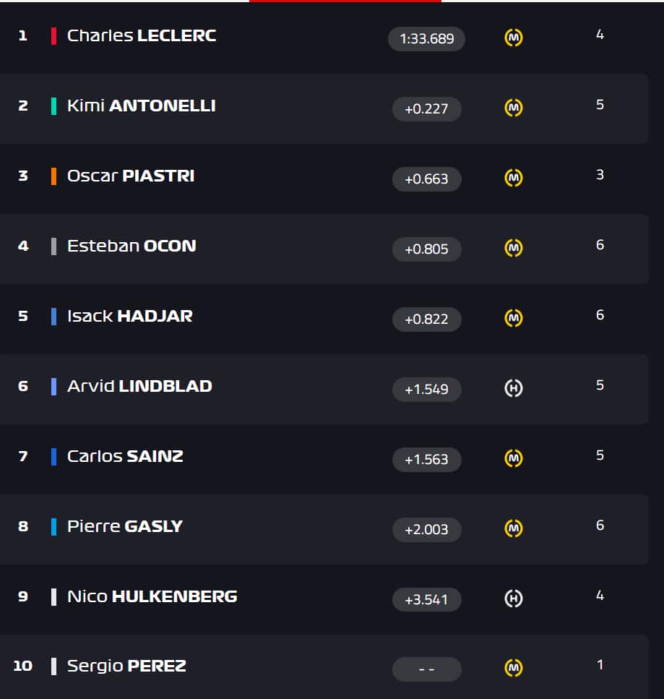Screen dimensions: 664x699
Task: Click the red team color bar beside Leclerc
Action: click(53, 35)
